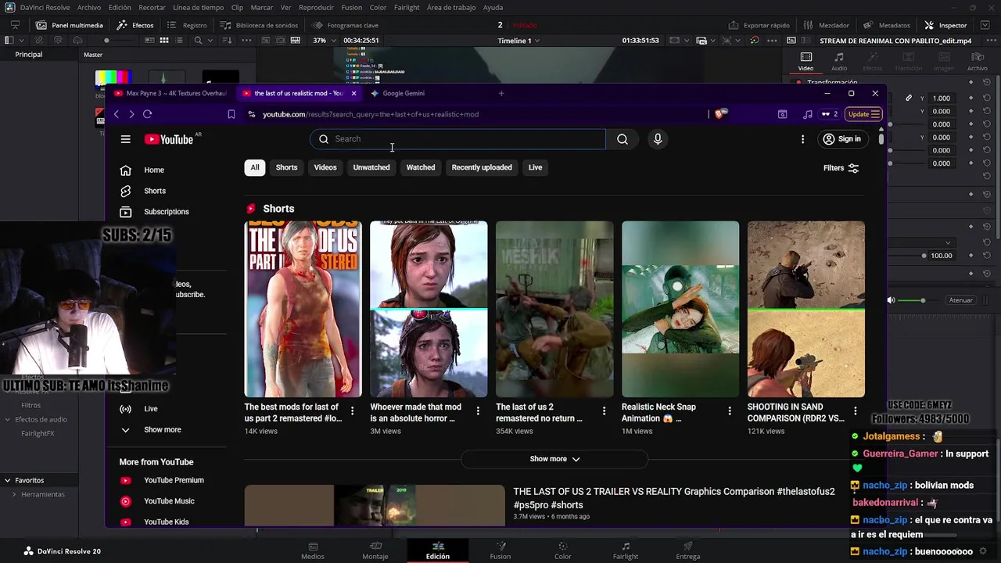Toggle the Inspector panel button
The height and width of the screenshot is (563, 1001).
point(945,25)
